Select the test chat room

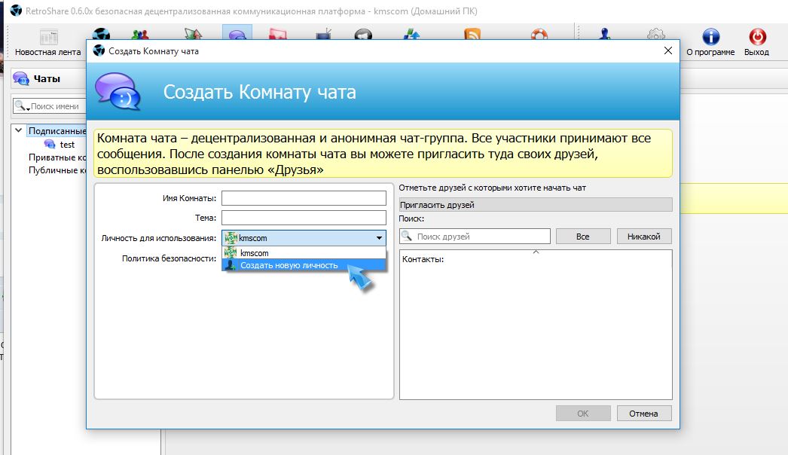(x=66, y=144)
